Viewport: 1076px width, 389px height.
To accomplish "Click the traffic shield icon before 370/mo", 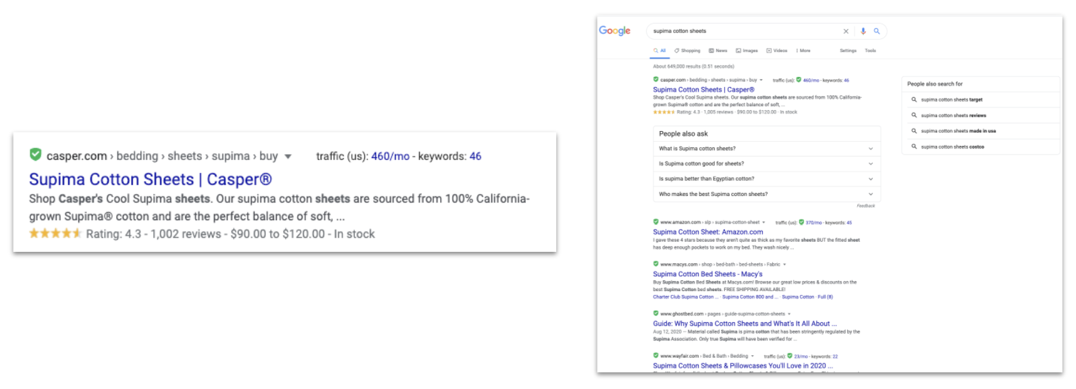I will tap(801, 222).
